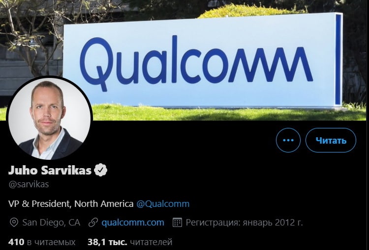Click the San Diego, CA location text

pos(51,223)
